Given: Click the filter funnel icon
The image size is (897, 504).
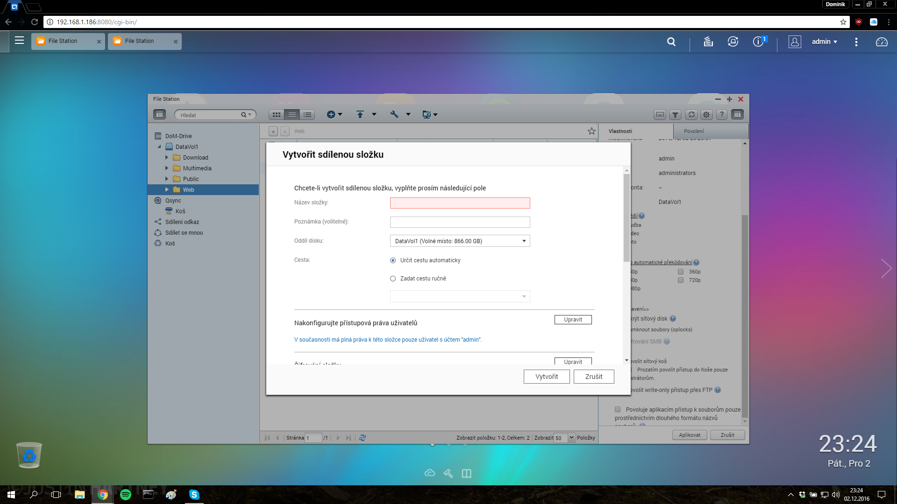Looking at the screenshot, I should [676, 115].
